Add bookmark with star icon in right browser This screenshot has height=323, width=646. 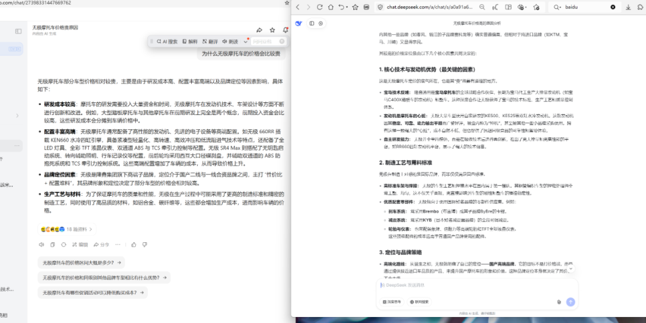355,7
